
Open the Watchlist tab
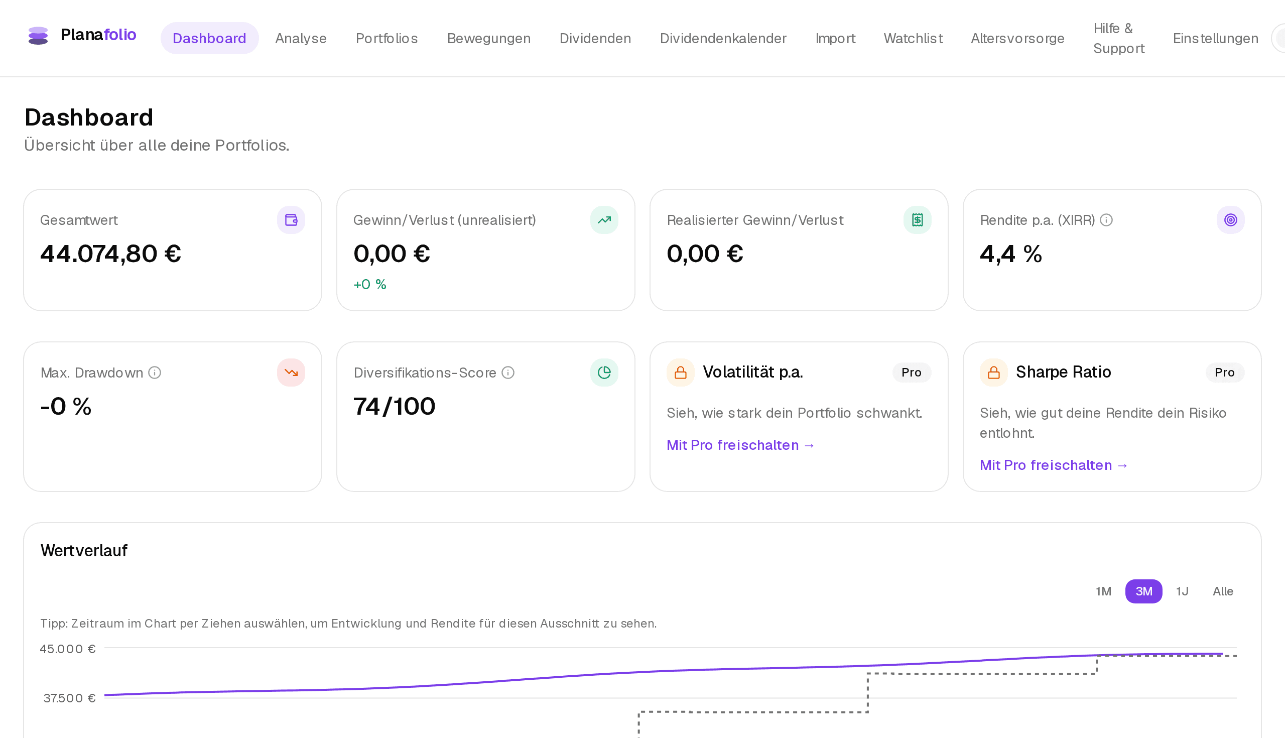coord(913,39)
